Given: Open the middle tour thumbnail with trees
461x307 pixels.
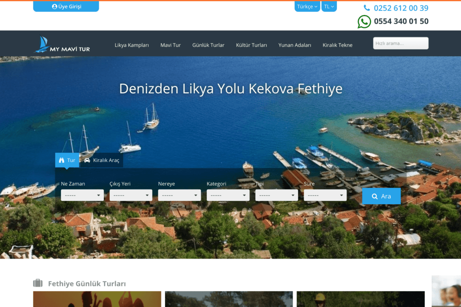Looking at the screenshot, I should click(x=229, y=299).
